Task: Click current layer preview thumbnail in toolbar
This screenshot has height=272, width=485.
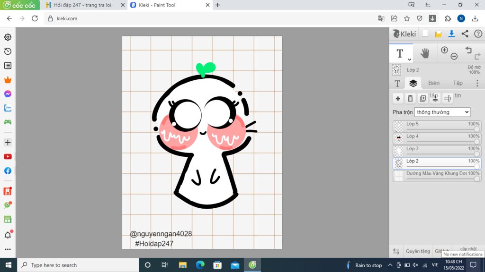Action: coord(396,70)
